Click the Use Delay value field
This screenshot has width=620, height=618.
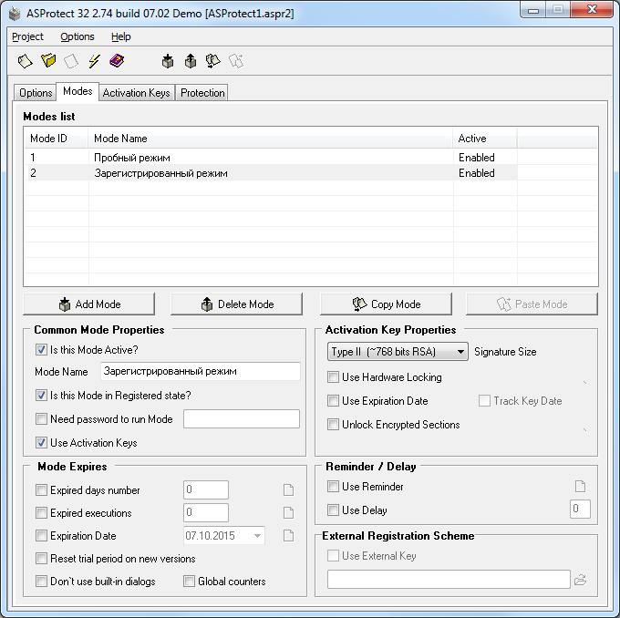click(x=580, y=509)
